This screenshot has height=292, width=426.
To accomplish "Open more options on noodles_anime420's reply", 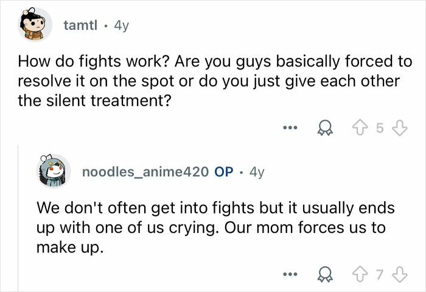I will (x=290, y=274).
